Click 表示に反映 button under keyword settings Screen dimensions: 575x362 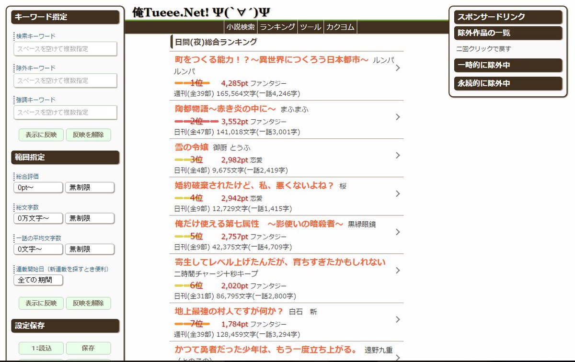click(x=41, y=135)
